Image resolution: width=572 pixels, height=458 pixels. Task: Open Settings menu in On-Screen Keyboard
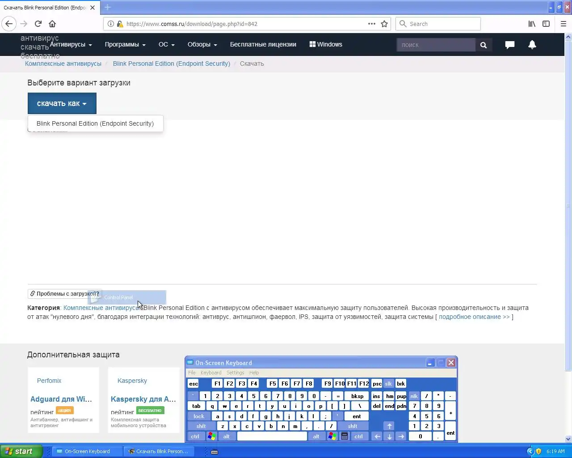point(235,373)
